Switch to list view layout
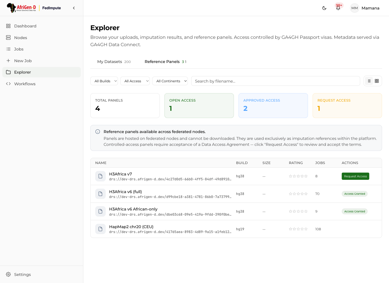This screenshot has height=283, width=389. click(369, 81)
